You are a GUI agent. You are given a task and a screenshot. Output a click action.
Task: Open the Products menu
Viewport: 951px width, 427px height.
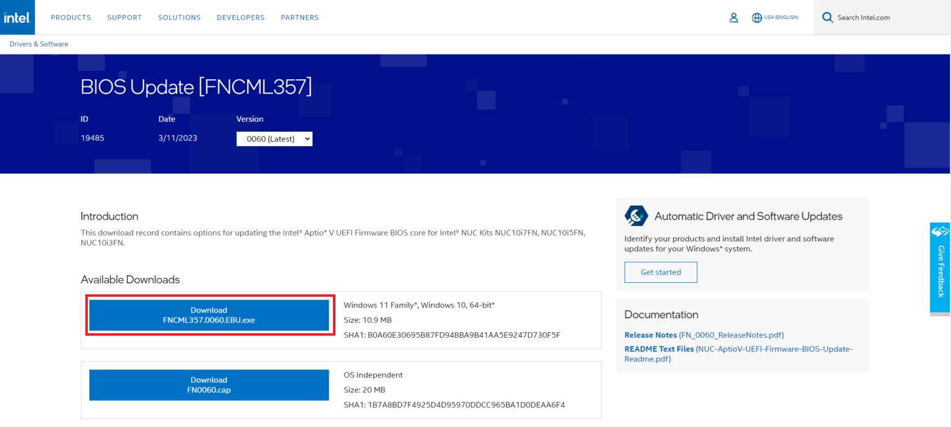pyautogui.click(x=71, y=17)
